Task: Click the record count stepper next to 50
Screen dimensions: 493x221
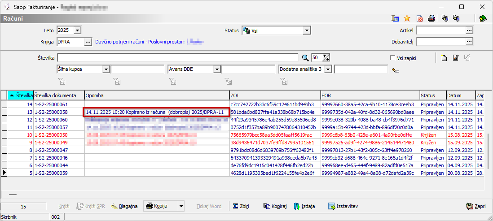Action: point(327,58)
